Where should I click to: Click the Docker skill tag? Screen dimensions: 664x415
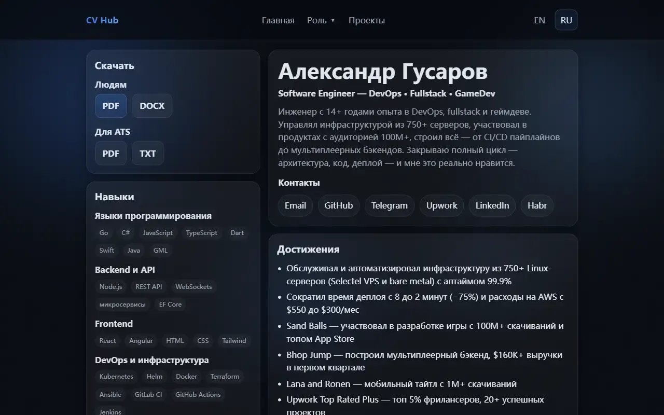[x=186, y=377]
